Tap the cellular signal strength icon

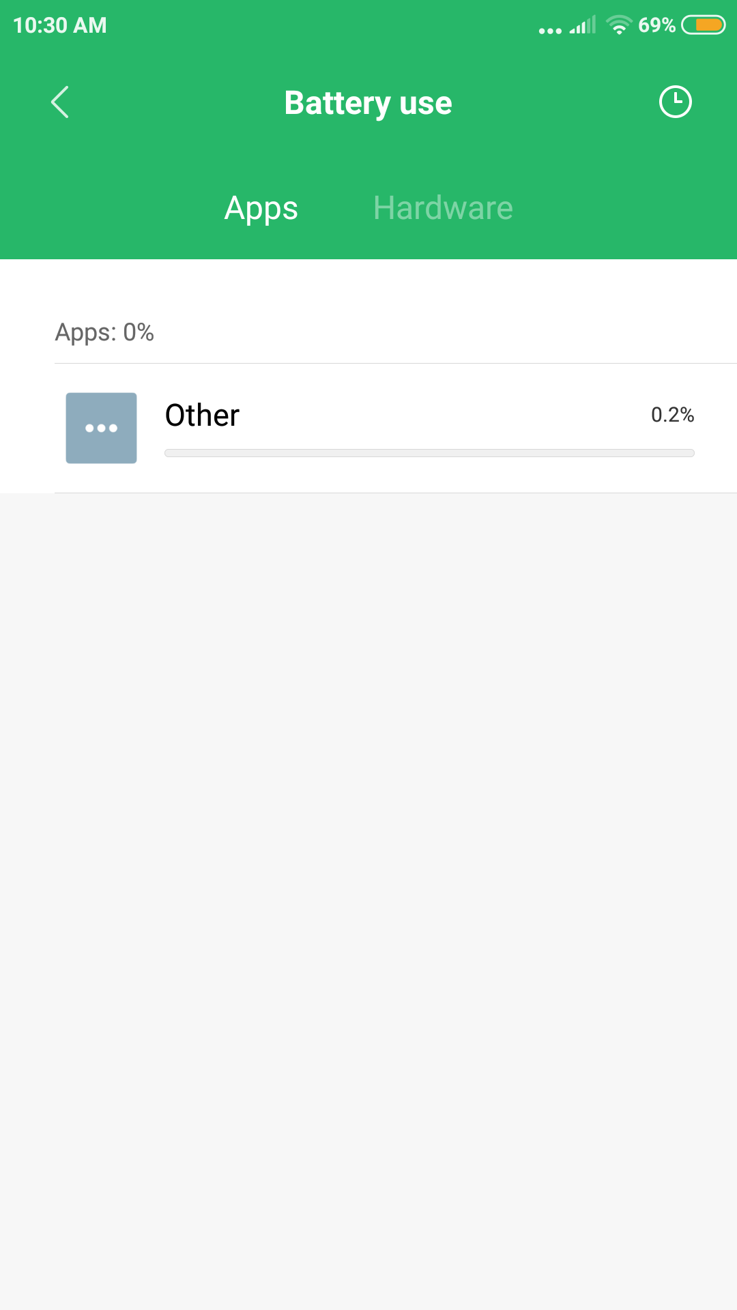point(583,26)
